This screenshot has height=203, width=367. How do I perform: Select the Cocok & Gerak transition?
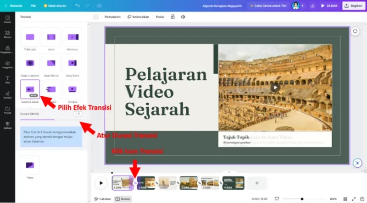click(x=30, y=89)
